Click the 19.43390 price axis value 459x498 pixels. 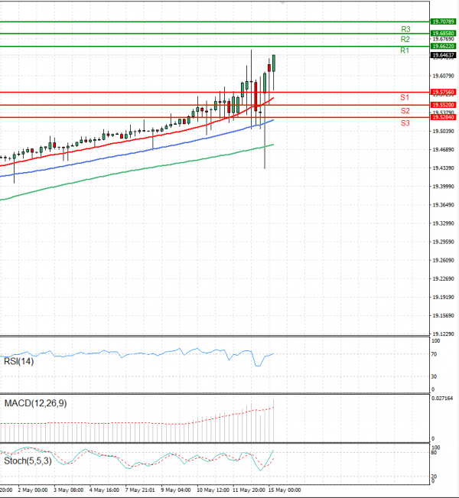coord(444,168)
